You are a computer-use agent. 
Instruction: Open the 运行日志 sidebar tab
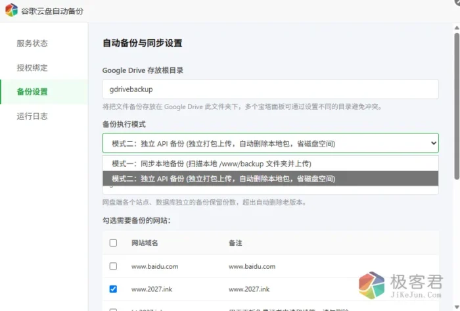(32, 116)
